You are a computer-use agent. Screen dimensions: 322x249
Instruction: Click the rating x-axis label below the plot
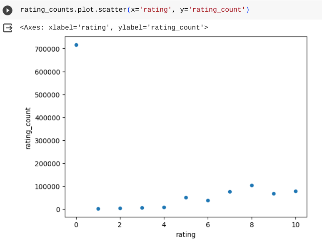pos(186,234)
